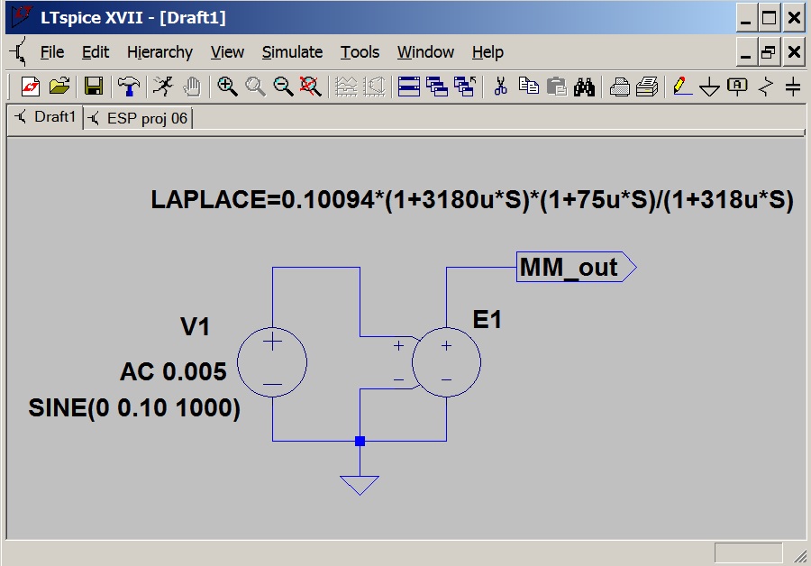Close the inner Draft1 document
Image resolution: width=811 pixels, height=566 pixels.
click(x=794, y=51)
